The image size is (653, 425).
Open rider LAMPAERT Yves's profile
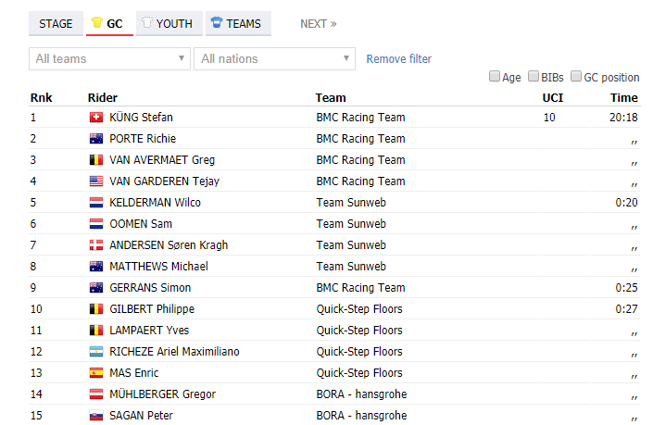click(x=149, y=331)
